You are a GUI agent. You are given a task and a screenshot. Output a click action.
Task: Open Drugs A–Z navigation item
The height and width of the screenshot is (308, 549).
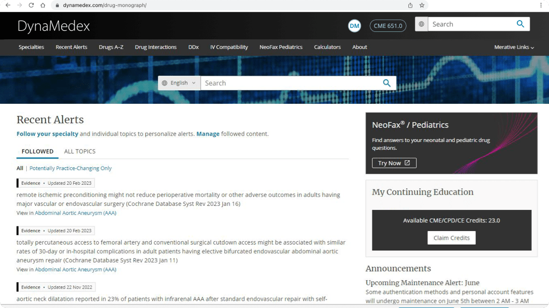coord(111,47)
